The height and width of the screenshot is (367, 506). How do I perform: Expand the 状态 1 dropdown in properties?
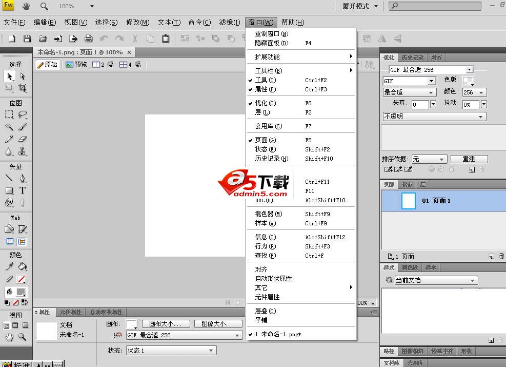pos(171,351)
